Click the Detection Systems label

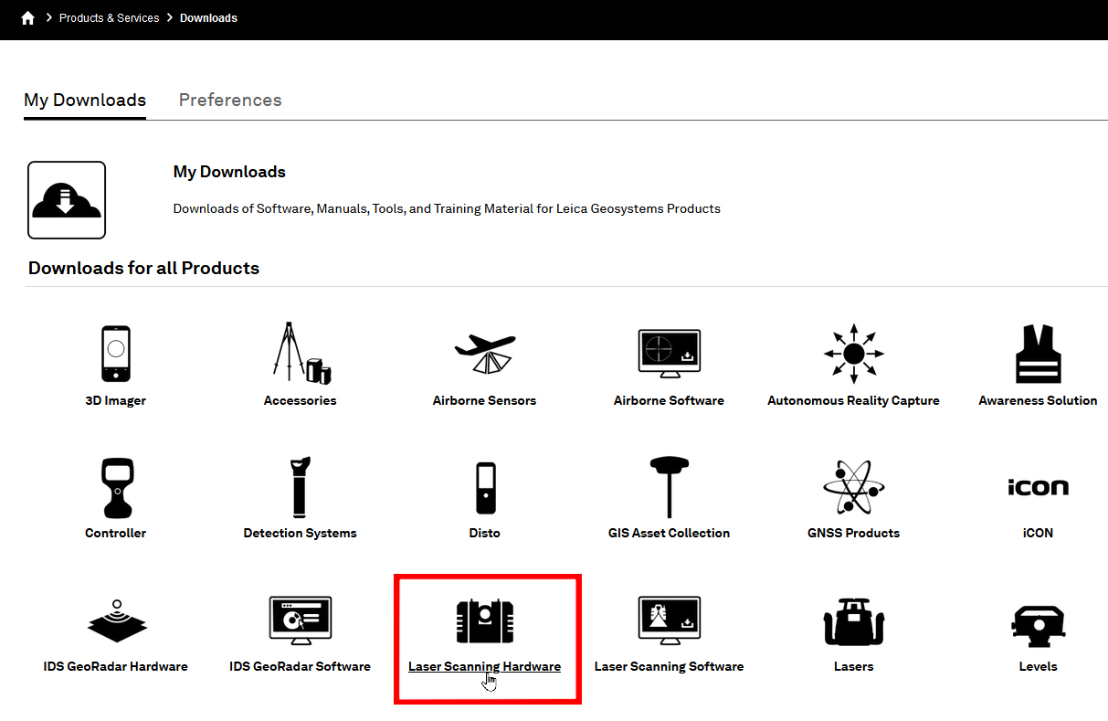[301, 533]
